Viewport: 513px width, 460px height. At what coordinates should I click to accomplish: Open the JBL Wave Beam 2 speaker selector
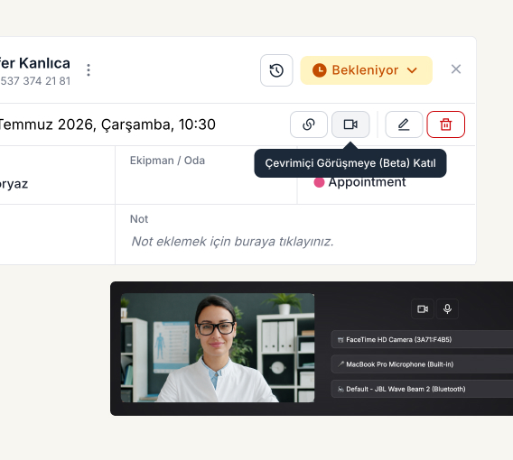click(x=422, y=389)
